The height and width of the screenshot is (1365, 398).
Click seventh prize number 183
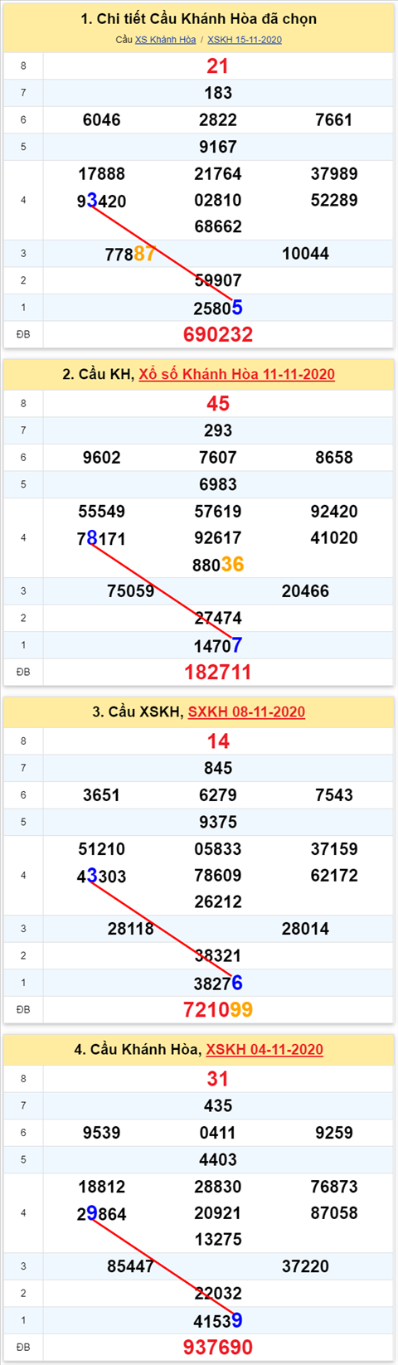point(218,93)
